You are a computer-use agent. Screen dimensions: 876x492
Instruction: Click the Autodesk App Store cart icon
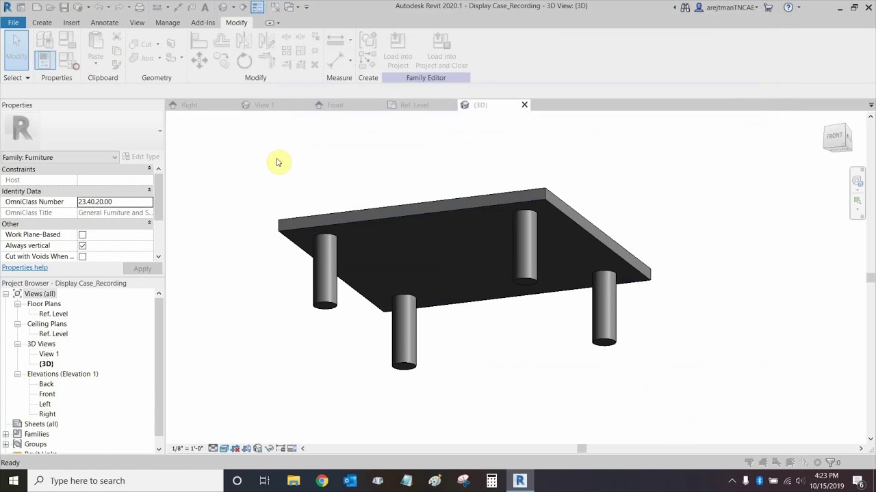click(x=769, y=8)
